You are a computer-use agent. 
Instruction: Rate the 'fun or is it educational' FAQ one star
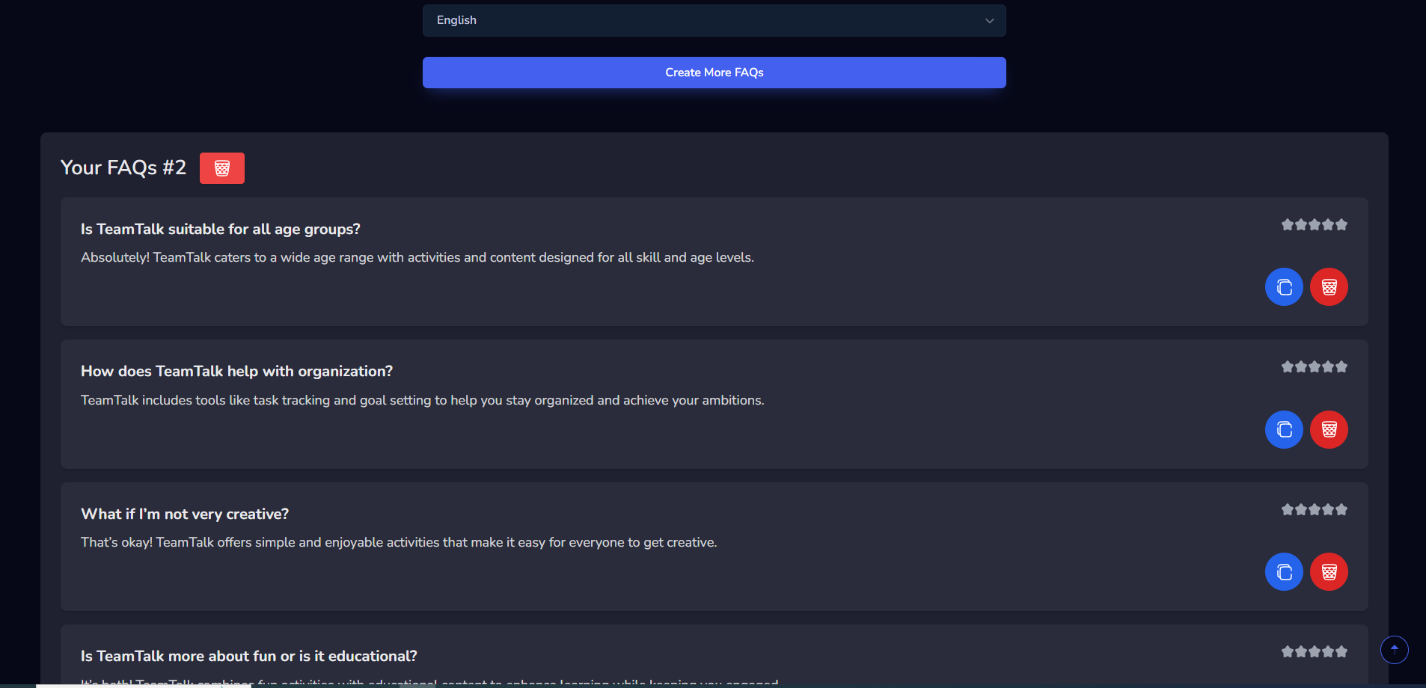[x=1288, y=651]
